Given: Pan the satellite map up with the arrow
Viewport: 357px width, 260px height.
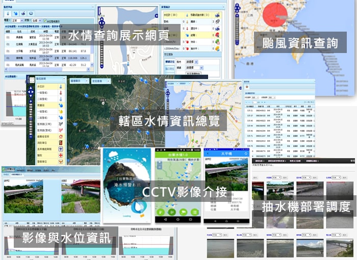Looking at the screenshot, I should pos(31,88).
